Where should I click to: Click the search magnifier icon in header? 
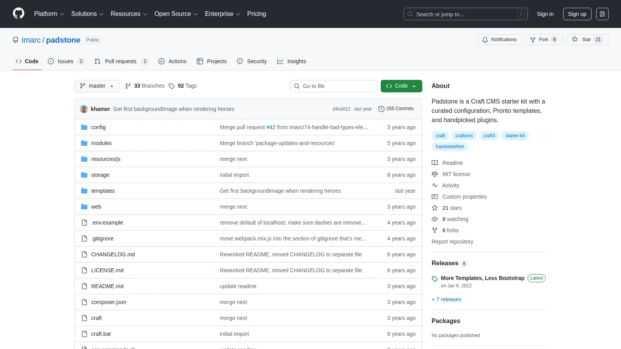[410, 14]
